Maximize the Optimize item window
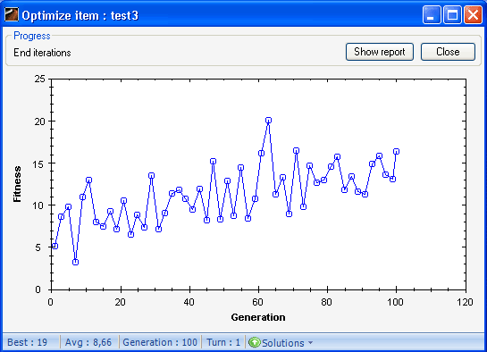Image resolution: width=487 pixels, height=352 pixels. tap(452, 14)
